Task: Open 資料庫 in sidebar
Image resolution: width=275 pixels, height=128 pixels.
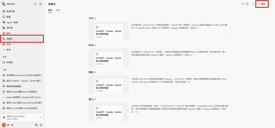Action: 22,28
